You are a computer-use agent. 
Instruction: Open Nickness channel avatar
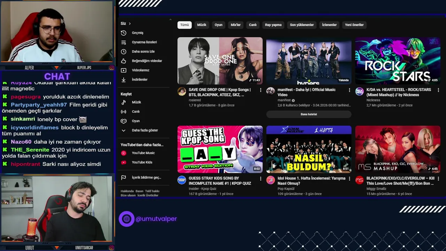[x=359, y=91]
